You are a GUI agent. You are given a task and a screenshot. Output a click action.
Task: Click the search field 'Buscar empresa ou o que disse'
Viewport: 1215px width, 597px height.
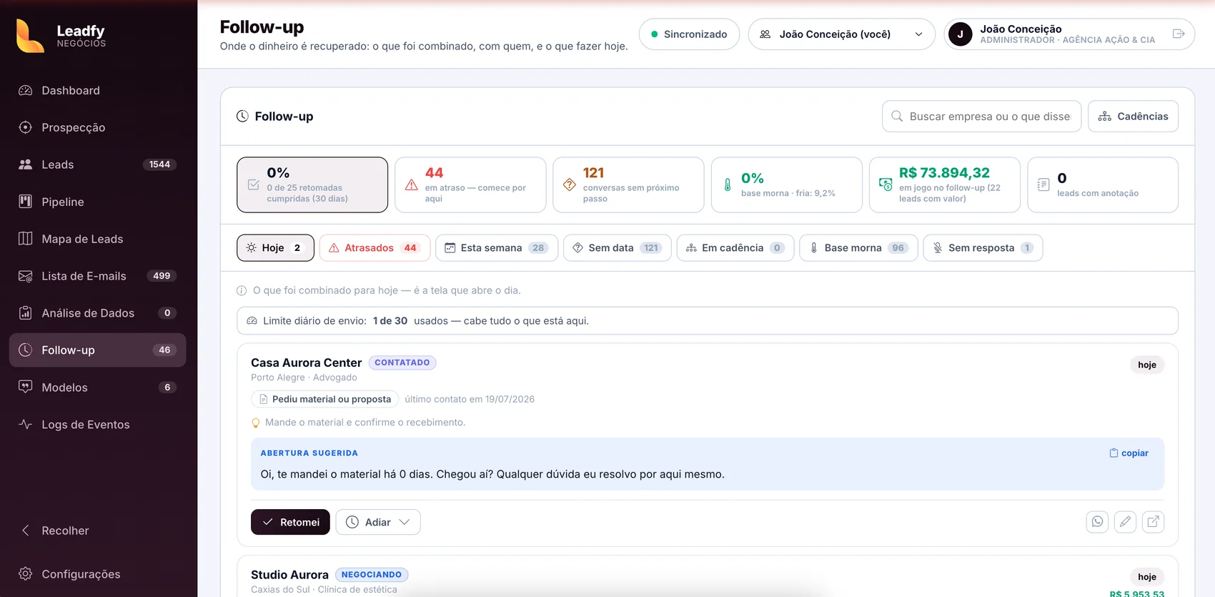pyautogui.click(x=982, y=117)
